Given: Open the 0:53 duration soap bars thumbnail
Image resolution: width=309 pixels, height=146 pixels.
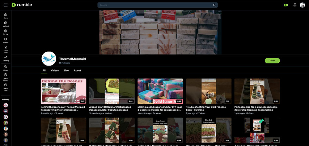Looking at the screenshot, I should click(x=63, y=131).
